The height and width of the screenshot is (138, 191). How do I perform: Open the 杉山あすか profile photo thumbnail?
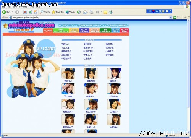(91, 104)
